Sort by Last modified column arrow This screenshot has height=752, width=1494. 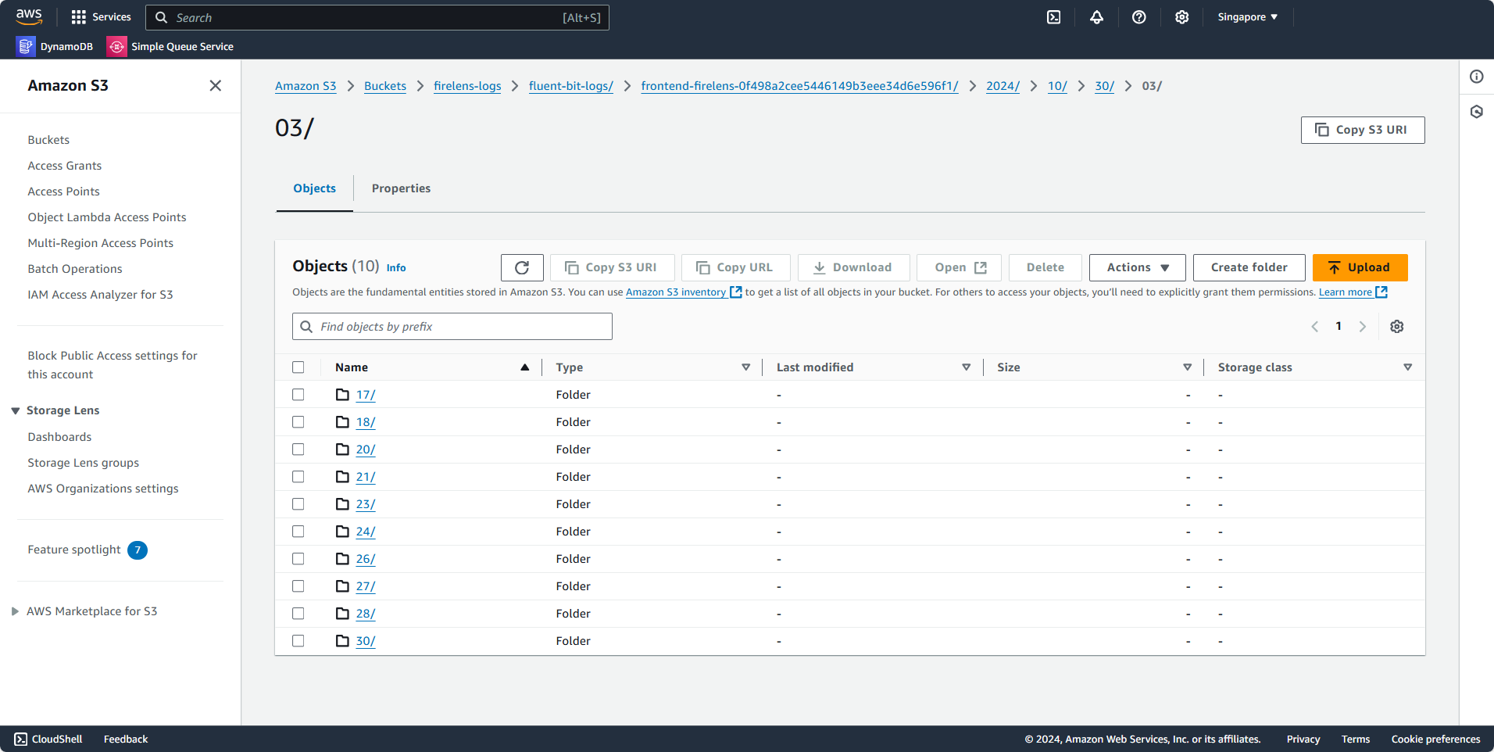pyautogui.click(x=967, y=367)
